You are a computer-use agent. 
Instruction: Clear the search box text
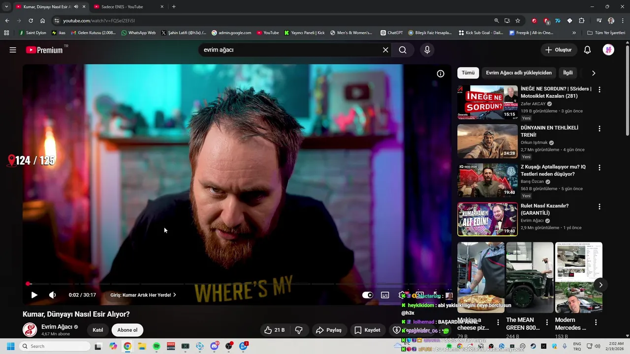coord(385,50)
